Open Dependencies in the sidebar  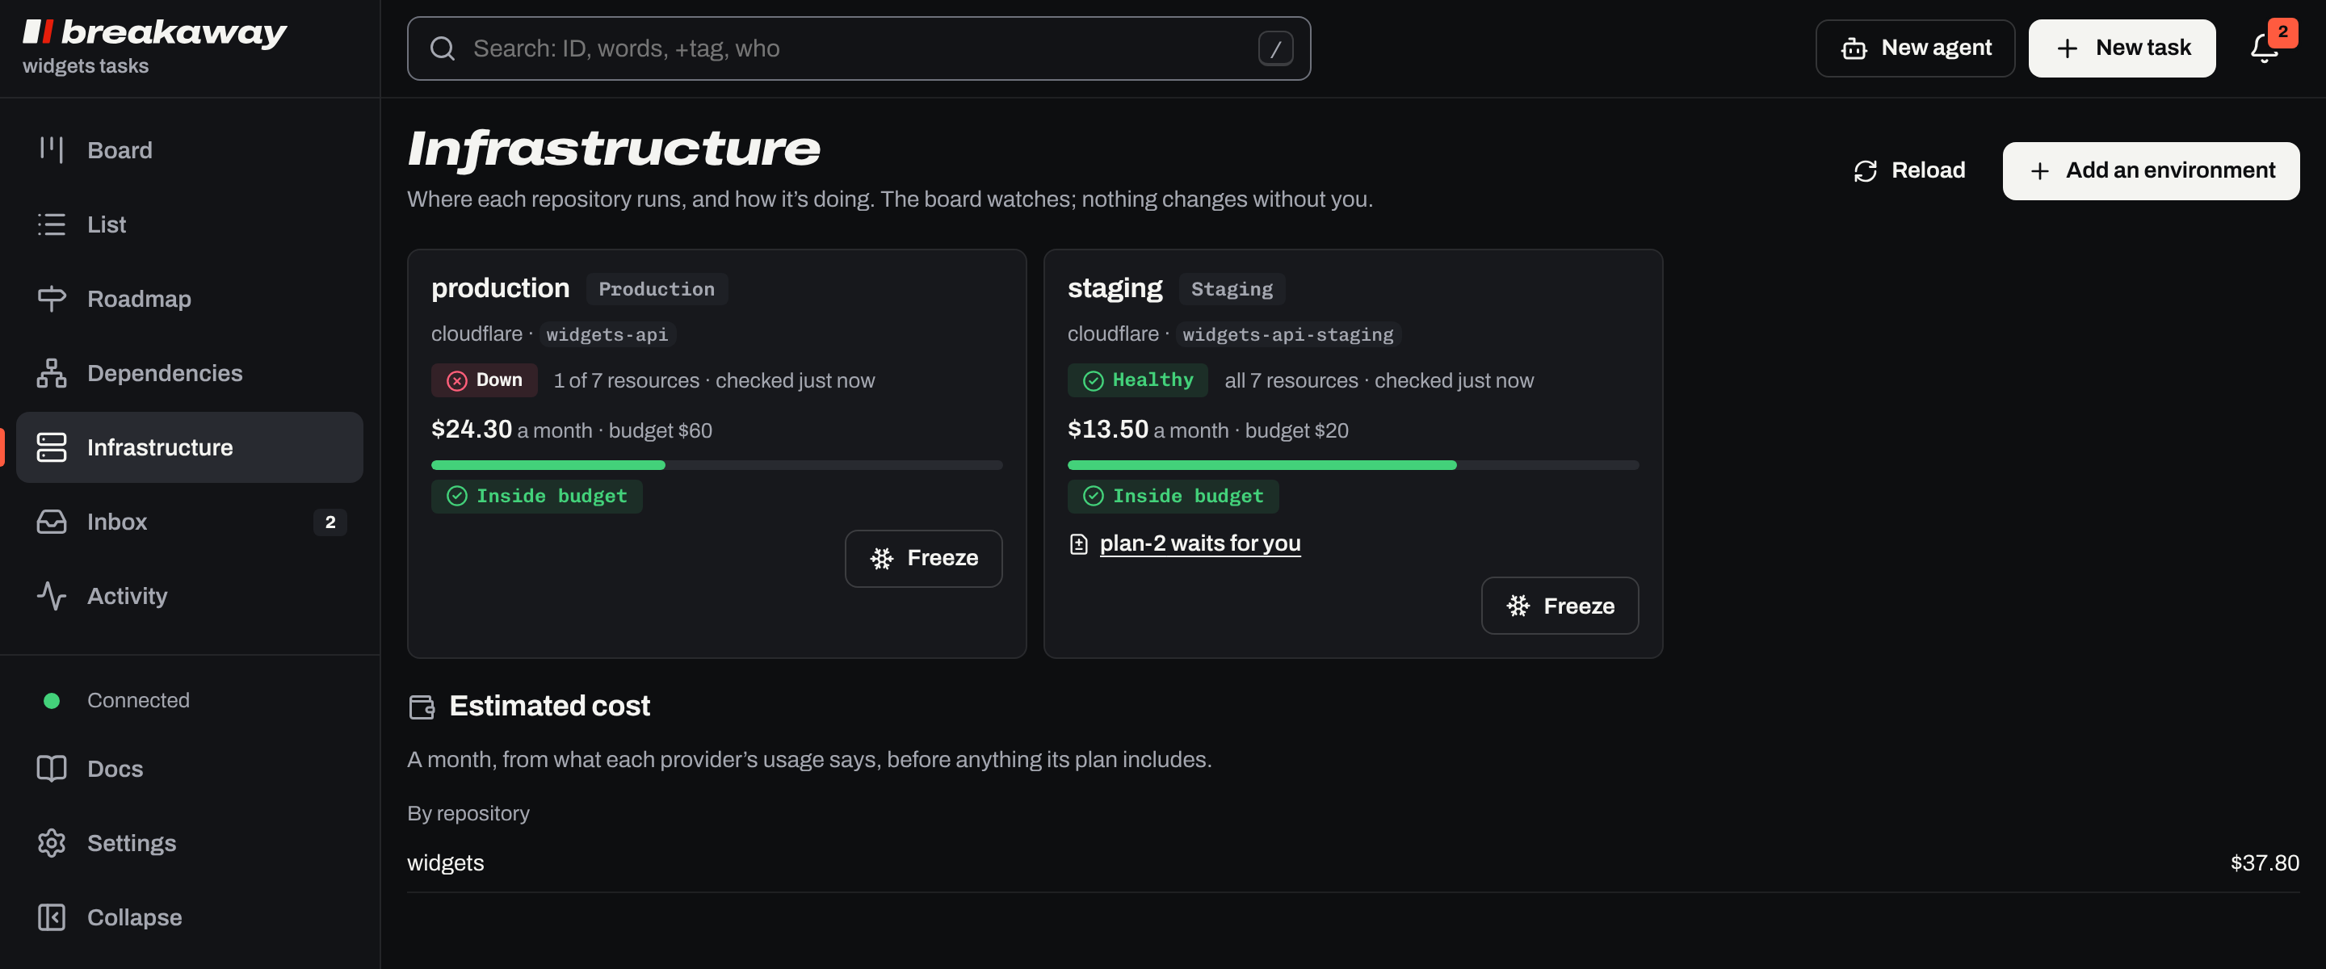coord(190,373)
